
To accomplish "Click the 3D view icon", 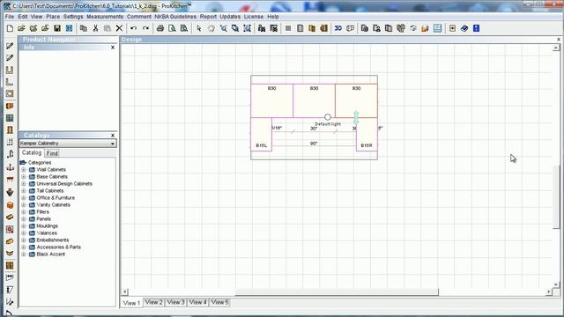I will [338, 28].
